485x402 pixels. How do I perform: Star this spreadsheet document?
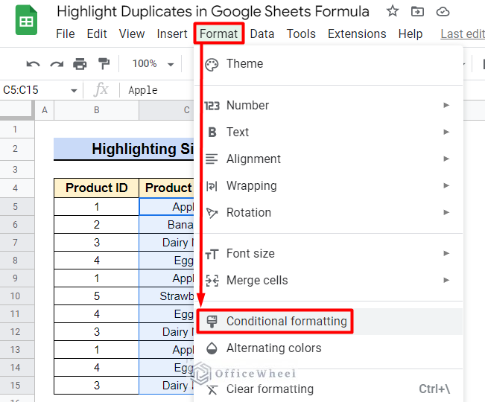click(393, 11)
